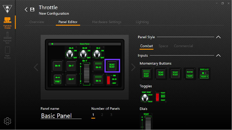The image size is (232, 130).
Task: Open the Lighting tab
Action: coord(142,22)
